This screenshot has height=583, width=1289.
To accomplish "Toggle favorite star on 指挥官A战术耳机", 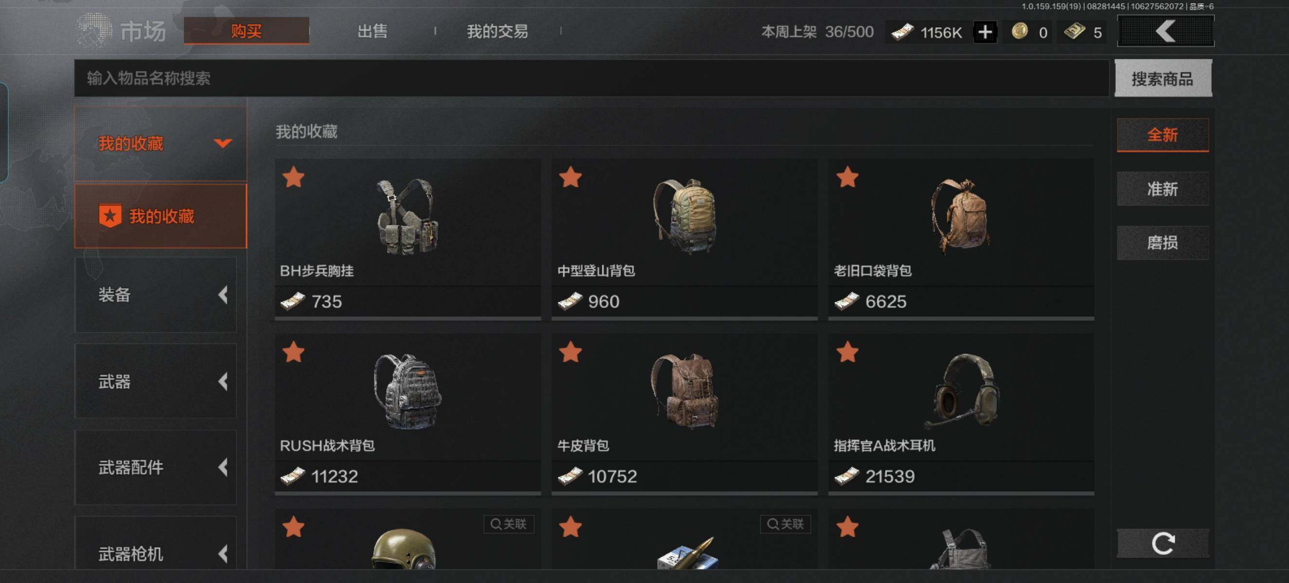I will click(847, 352).
